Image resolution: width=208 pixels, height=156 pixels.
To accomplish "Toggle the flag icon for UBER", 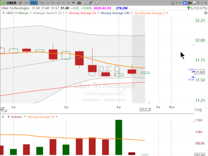I will tap(177, 3).
